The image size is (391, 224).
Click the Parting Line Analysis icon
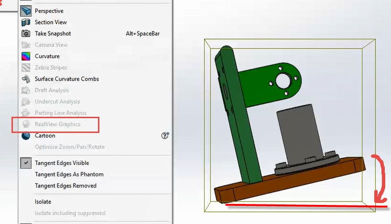coord(26,113)
